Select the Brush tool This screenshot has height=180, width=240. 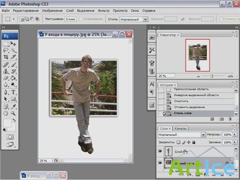tap(13, 64)
